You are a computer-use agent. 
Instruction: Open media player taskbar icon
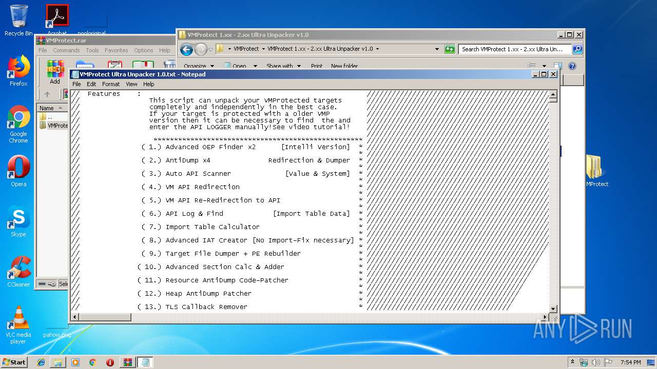point(75,362)
